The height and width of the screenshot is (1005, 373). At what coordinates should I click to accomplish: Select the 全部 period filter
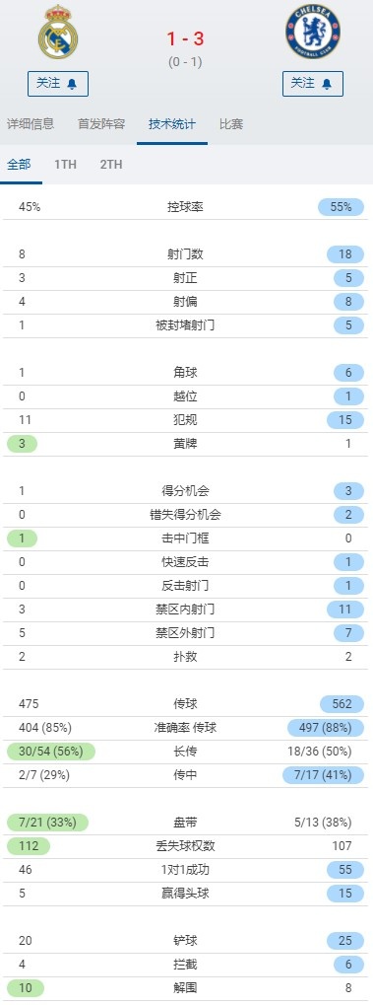pyautogui.click(x=20, y=165)
